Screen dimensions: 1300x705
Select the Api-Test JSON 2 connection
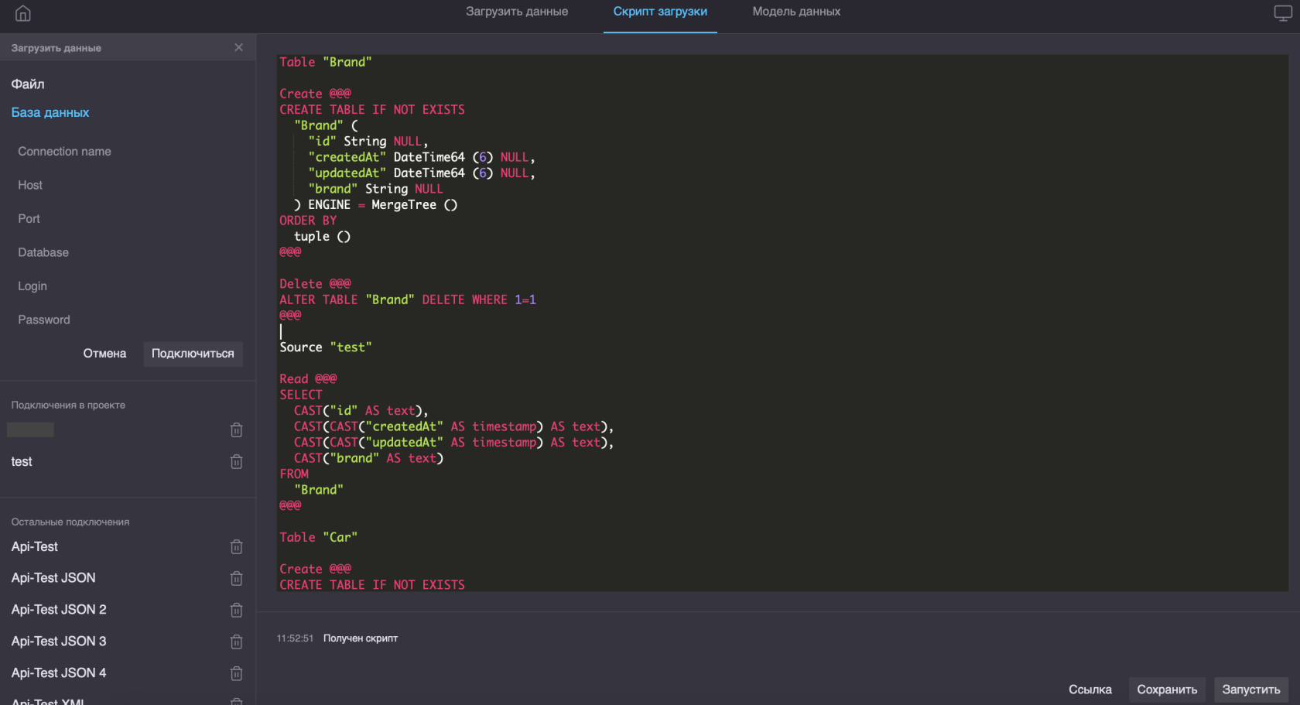coord(59,610)
